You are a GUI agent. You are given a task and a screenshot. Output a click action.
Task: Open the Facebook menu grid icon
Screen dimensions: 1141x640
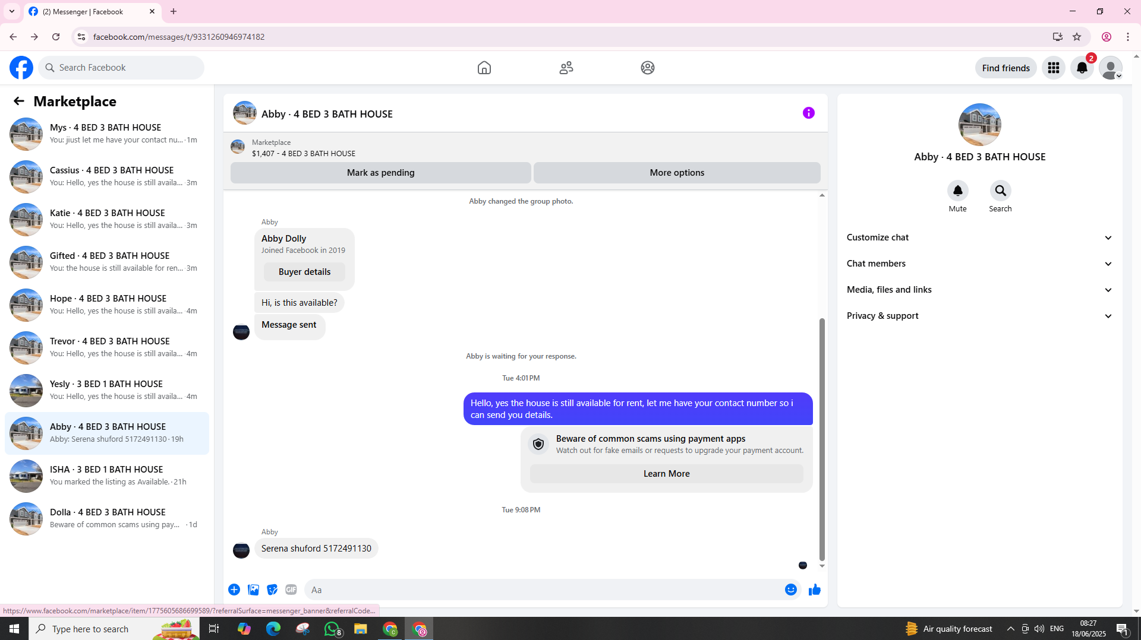(1054, 68)
